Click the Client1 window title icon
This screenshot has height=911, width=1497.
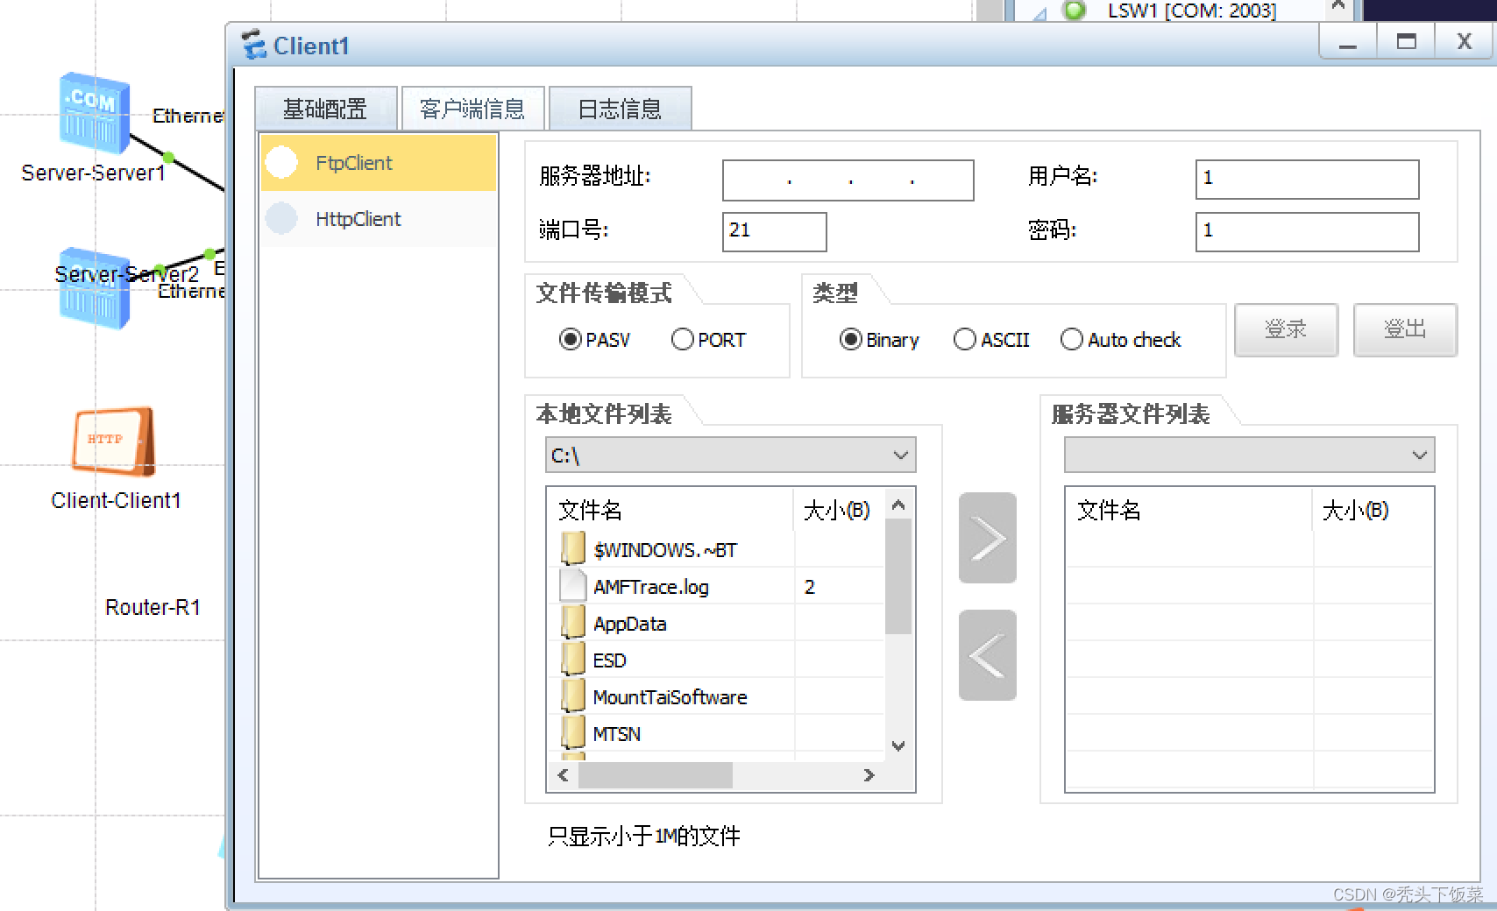(x=253, y=45)
